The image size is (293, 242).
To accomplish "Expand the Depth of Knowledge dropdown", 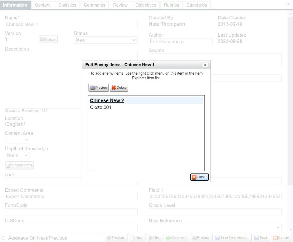I will (x=17, y=155).
